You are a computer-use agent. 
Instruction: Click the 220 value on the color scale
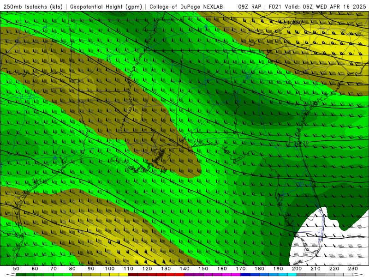click(334, 269)
